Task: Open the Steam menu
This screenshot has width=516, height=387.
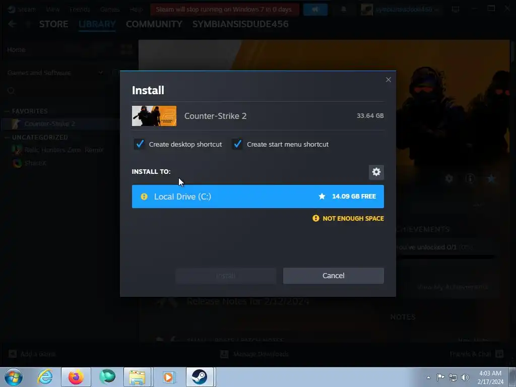Action: 27,9
